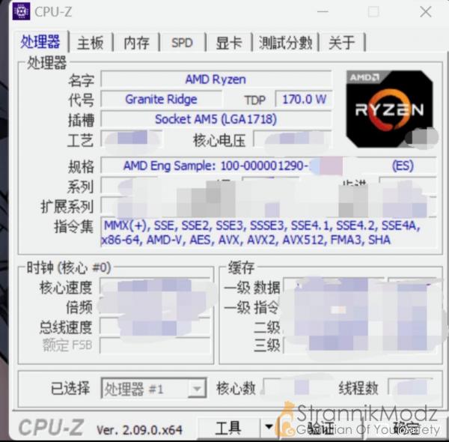
Task: Click the AMD Ryzen logo image
Action: click(x=389, y=109)
